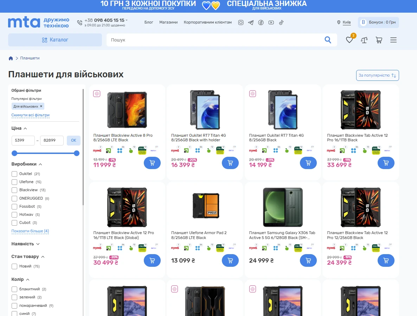Check the Fossibot manufacturer filter
This screenshot has height=316, width=417.
[14, 206]
